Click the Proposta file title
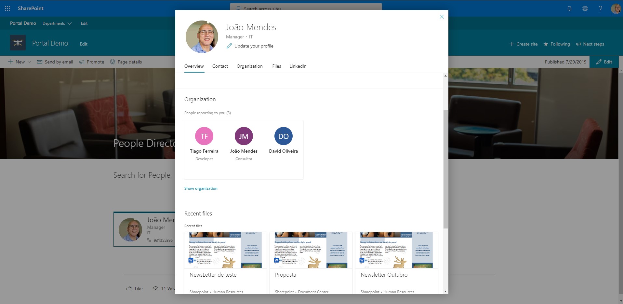Screen dimensions: 623x304 285,275
